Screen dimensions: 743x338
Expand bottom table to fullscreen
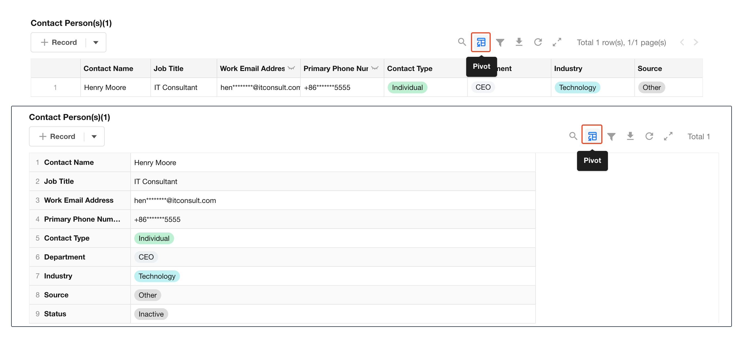[x=668, y=136]
